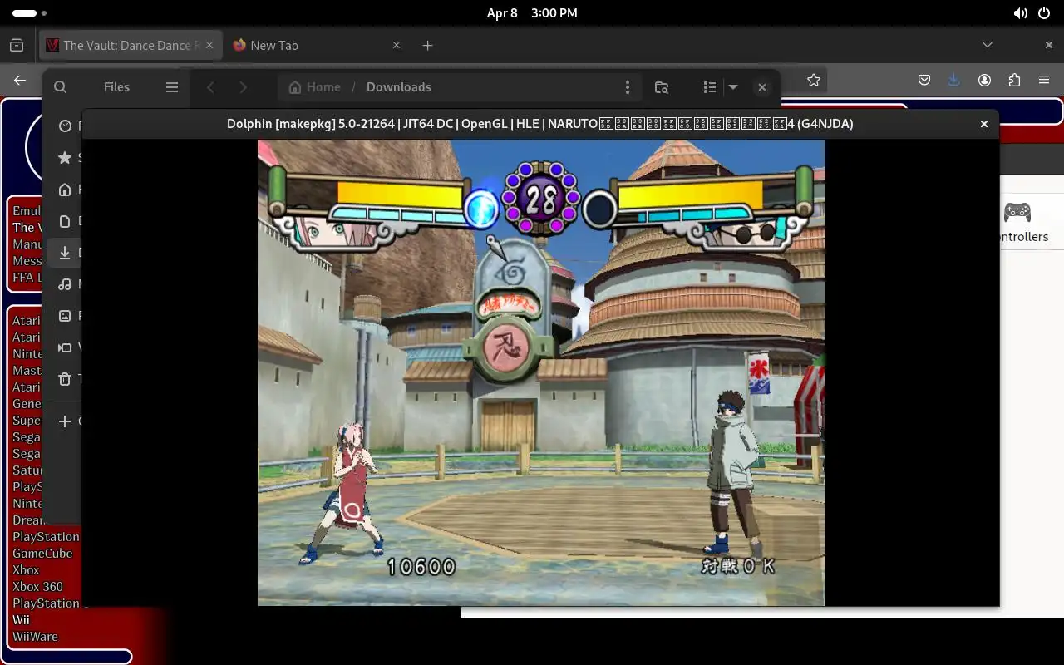Click the Dolphin game render area

[541, 372]
